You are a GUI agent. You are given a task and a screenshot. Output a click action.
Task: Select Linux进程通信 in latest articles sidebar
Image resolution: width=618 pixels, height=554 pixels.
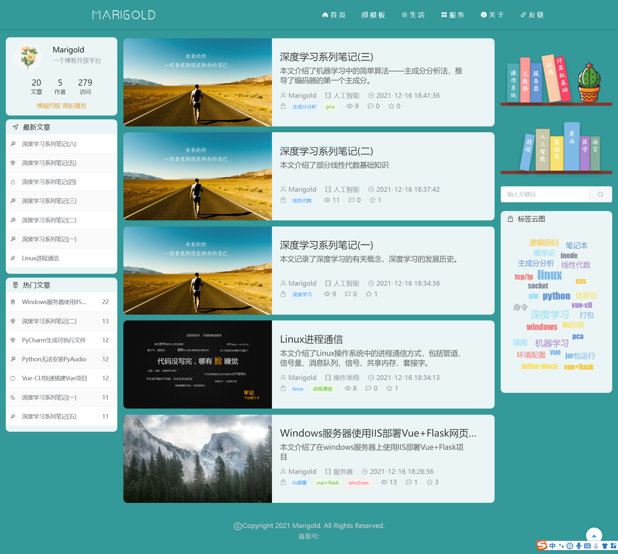point(41,258)
